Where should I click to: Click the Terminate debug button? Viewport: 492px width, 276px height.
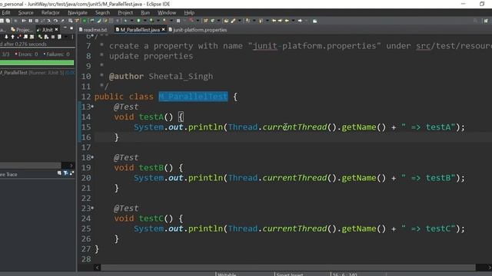tap(37, 21)
